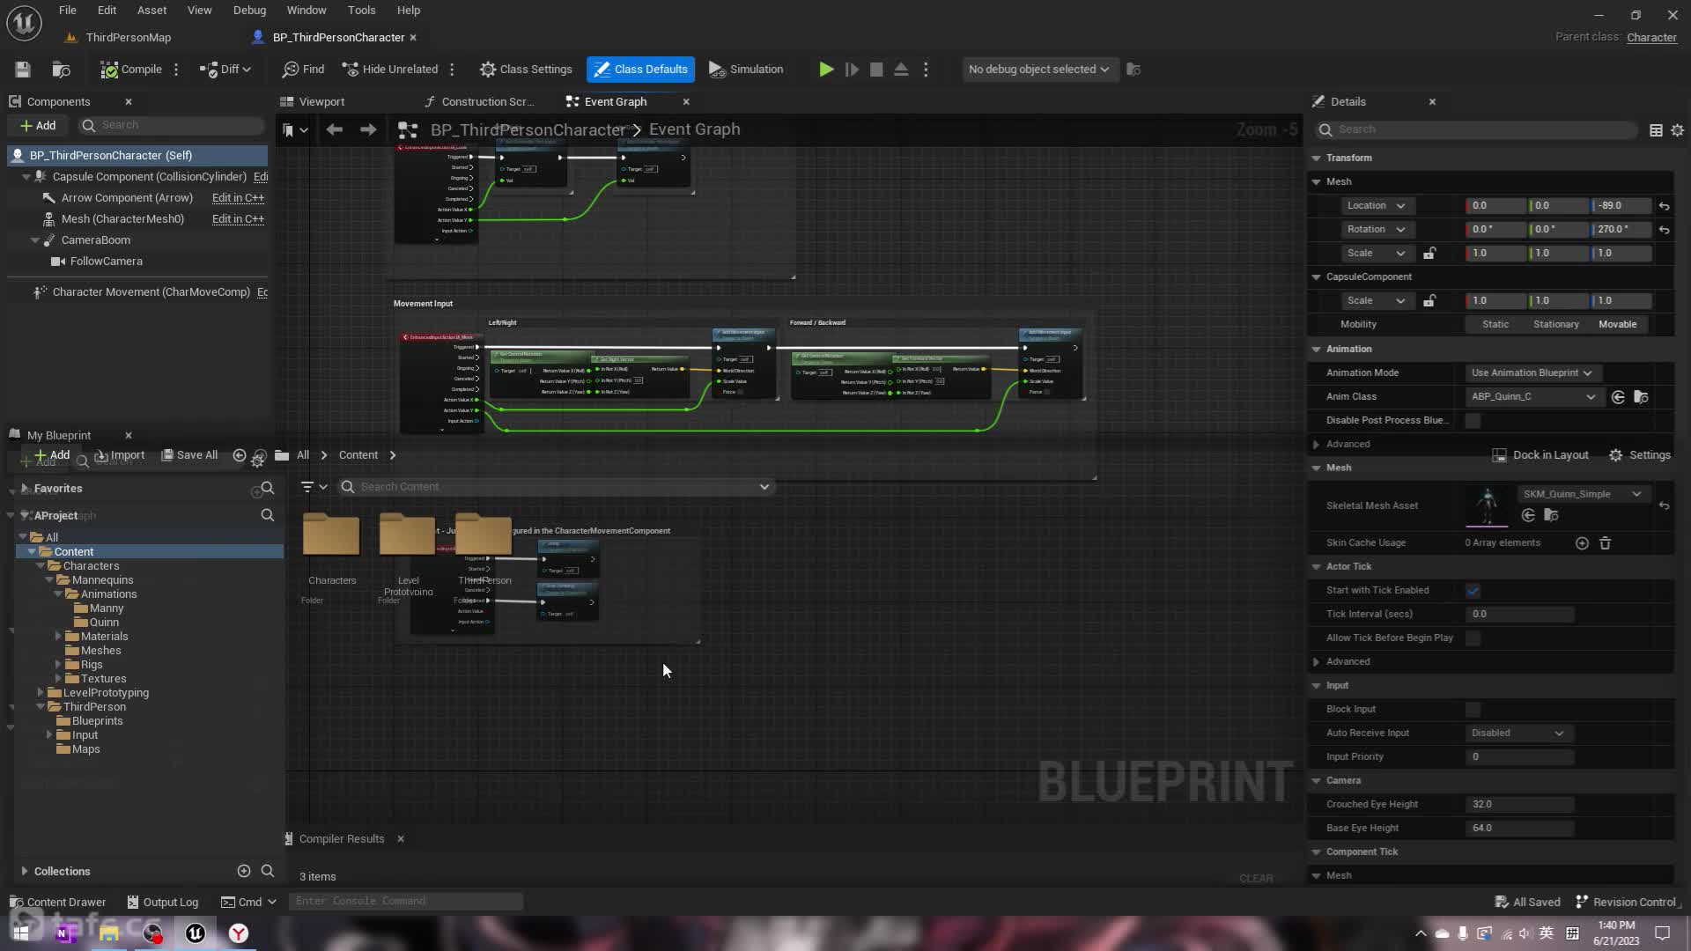1691x951 pixels.
Task: Disable Start with Tick Enabled checkbox
Action: click(1473, 591)
